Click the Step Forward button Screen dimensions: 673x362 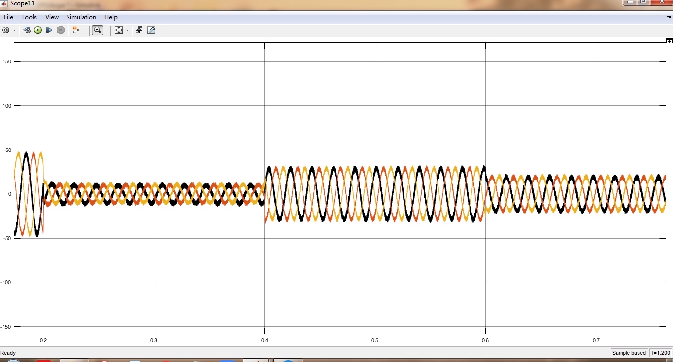(x=49, y=30)
